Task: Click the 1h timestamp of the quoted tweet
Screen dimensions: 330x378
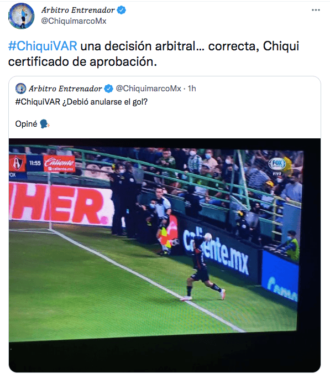Action: click(192, 89)
